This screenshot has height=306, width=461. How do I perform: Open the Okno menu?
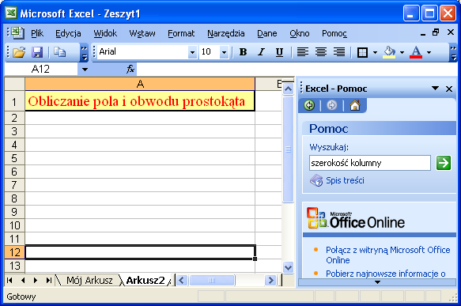click(x=300, y=33)
